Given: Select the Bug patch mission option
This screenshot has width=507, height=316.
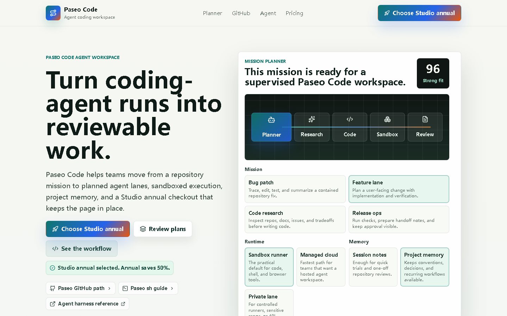Looking at the screenshot, I should click(295, 189).
